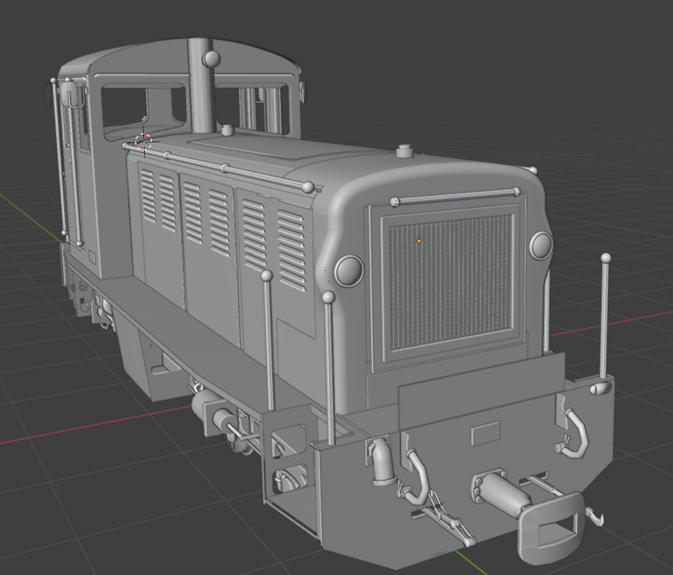Select the front coupler loop below the buffer
Image resolution: width=673 pixels, height=575 pixels.
[x=551, y=527]
